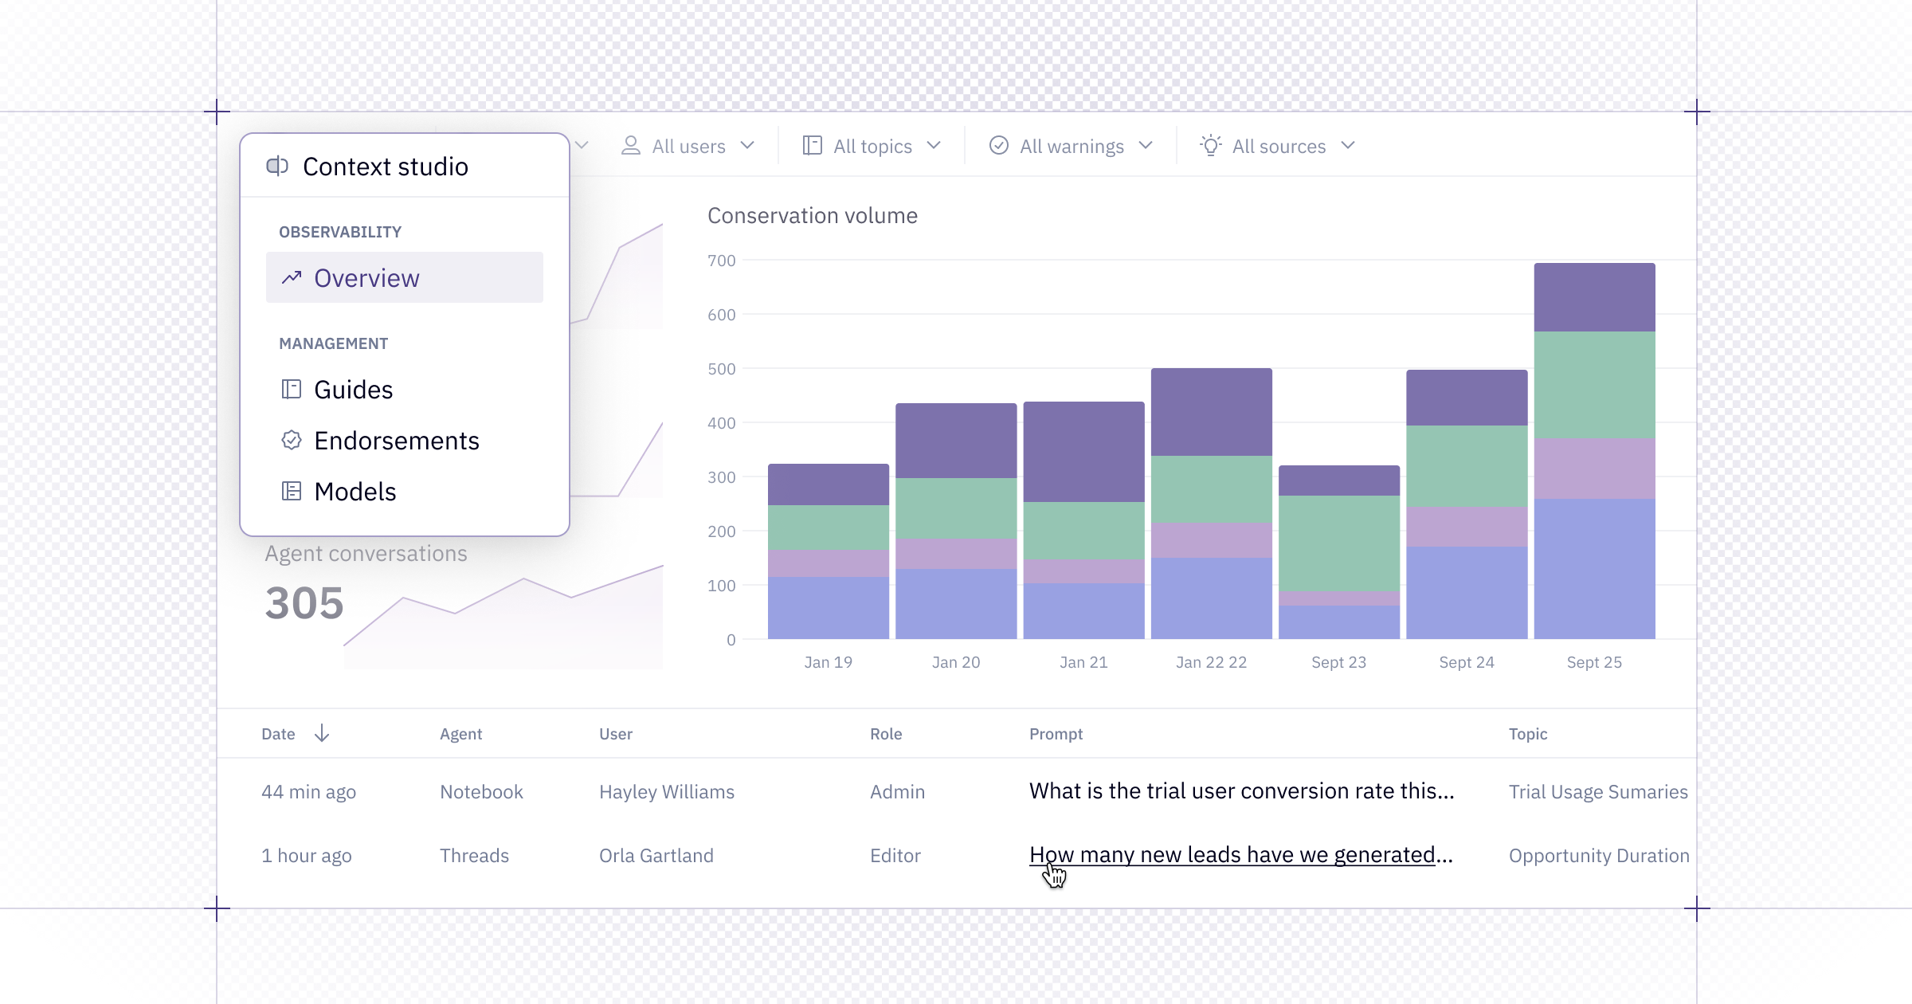1912x1004 pixels.
Task: Click the Overview trend-line icon
Action: [292, 277]
